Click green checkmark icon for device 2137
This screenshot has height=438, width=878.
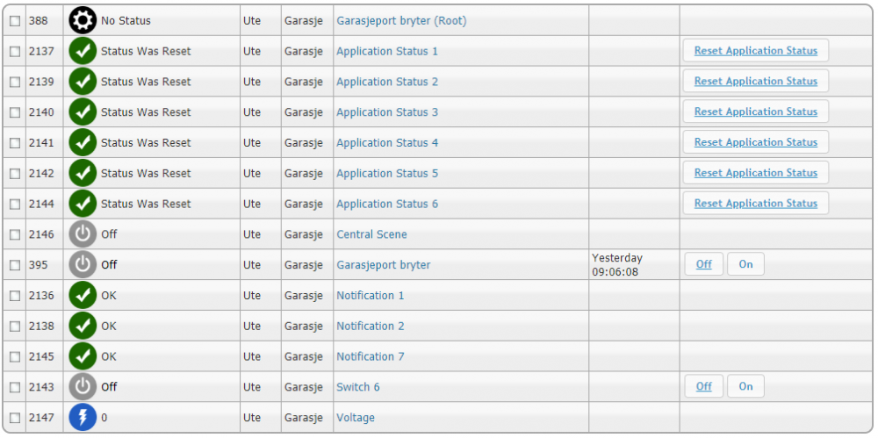click(83, 51)
